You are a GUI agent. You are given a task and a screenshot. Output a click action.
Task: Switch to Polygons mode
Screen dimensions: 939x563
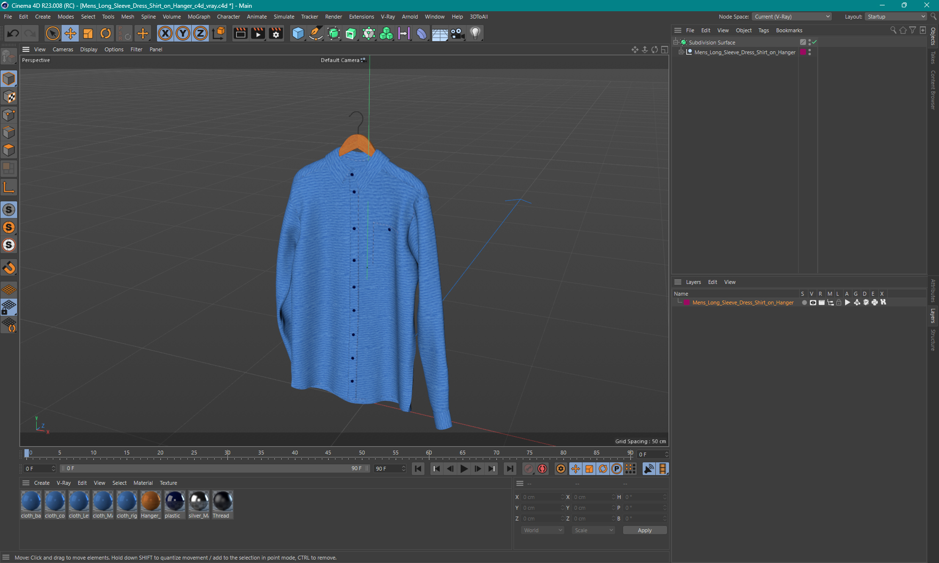click(x=9, y=150)
